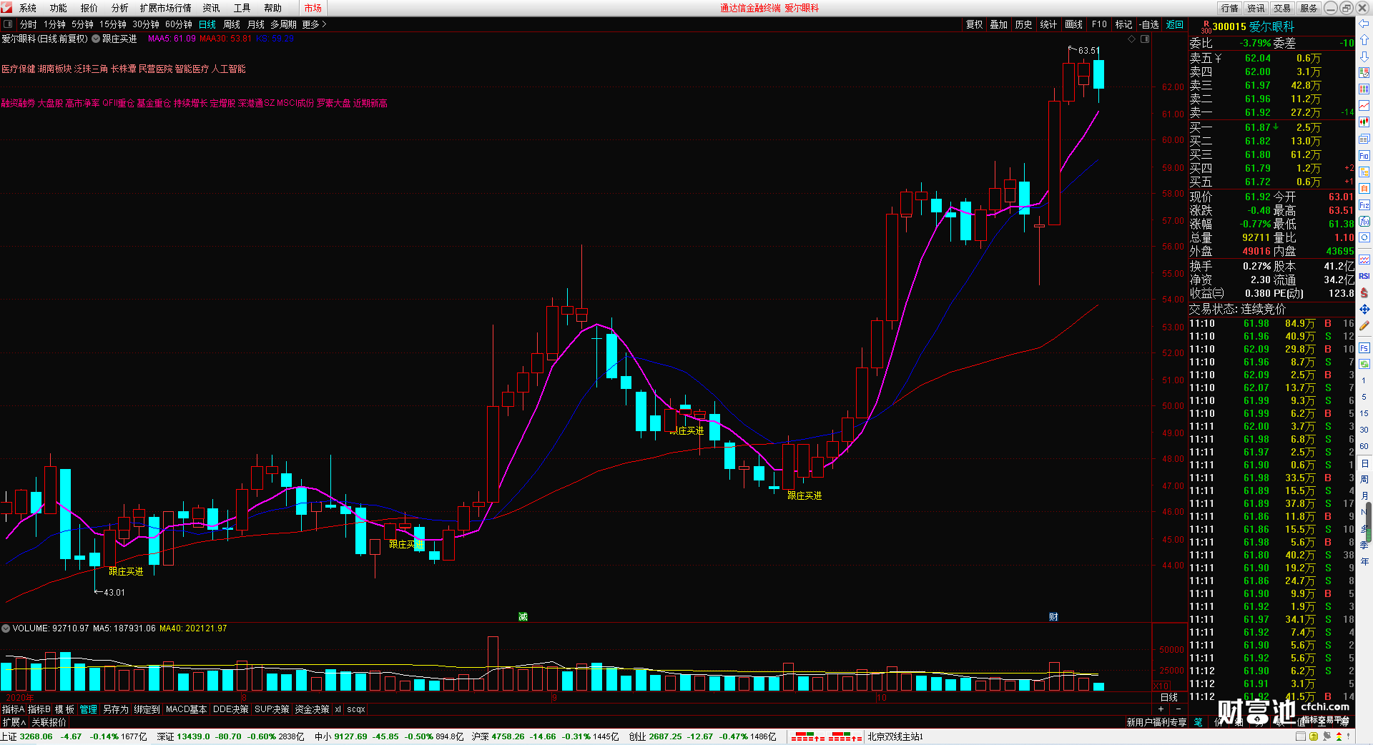Viewport: 1373px width, 745px height.
Task: Click 返回 to go back
Action: (1175, 24)
